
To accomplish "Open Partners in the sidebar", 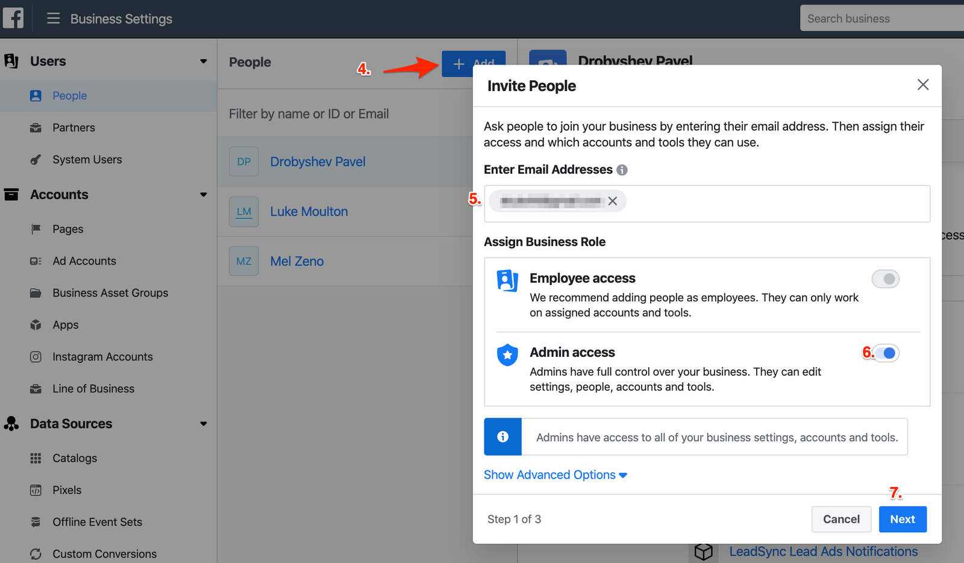I will (74, 128).
